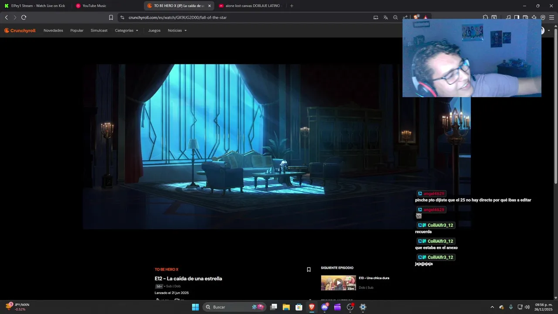Viewport: 558px width, 314px height.
Task: Expand the account profile dropdown arrow
Action: [549, 31]
